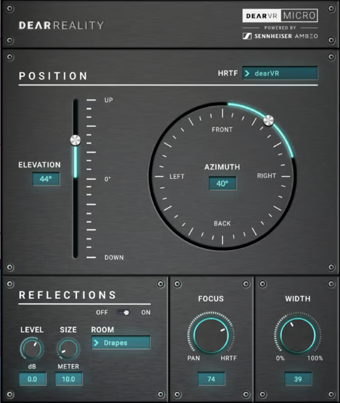Image resolution: width=340 pixels, height=403 pixels.
Task: Click the Focus value field showing 74
Action: [211, 379]
